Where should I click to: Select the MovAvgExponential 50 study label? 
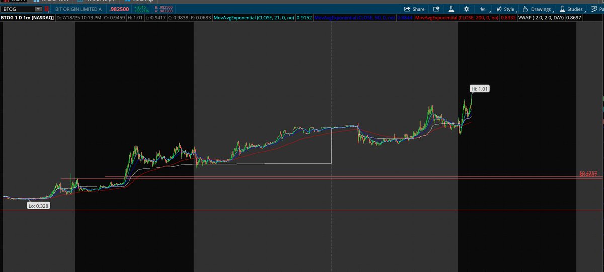(x=354, y=17)
